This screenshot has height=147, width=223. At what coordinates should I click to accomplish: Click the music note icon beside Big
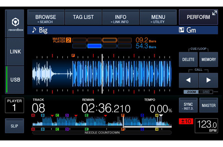click(34, 30)
